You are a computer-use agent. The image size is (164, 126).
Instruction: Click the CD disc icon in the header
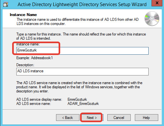[152, 19]
